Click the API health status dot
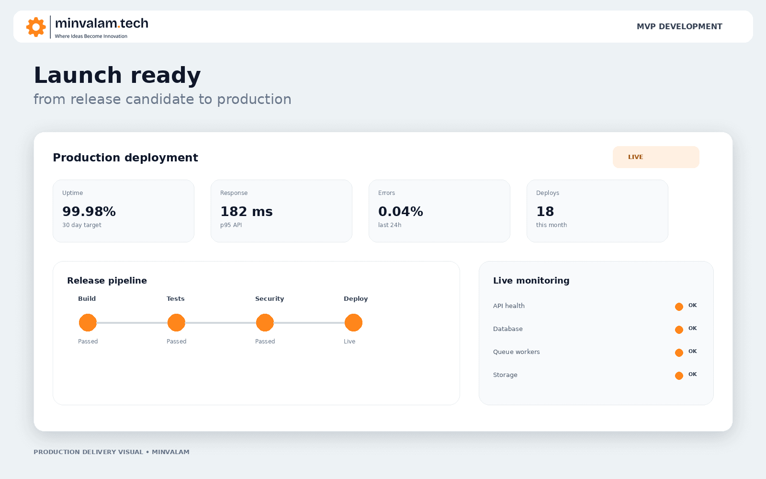The height and width of the screenshot is (479, 766). (679, 307)
